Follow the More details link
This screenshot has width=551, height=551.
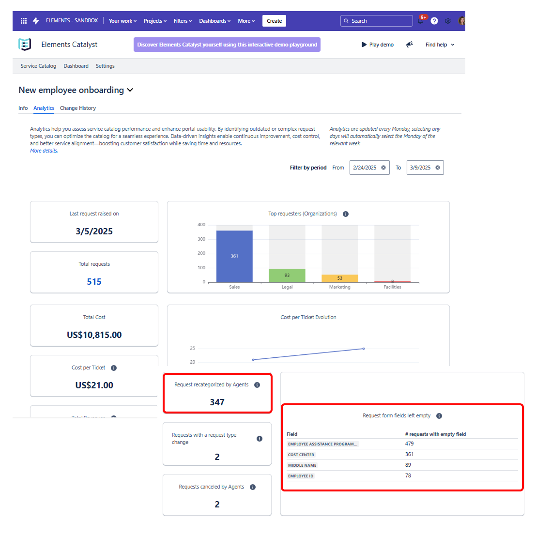point(44,151)
